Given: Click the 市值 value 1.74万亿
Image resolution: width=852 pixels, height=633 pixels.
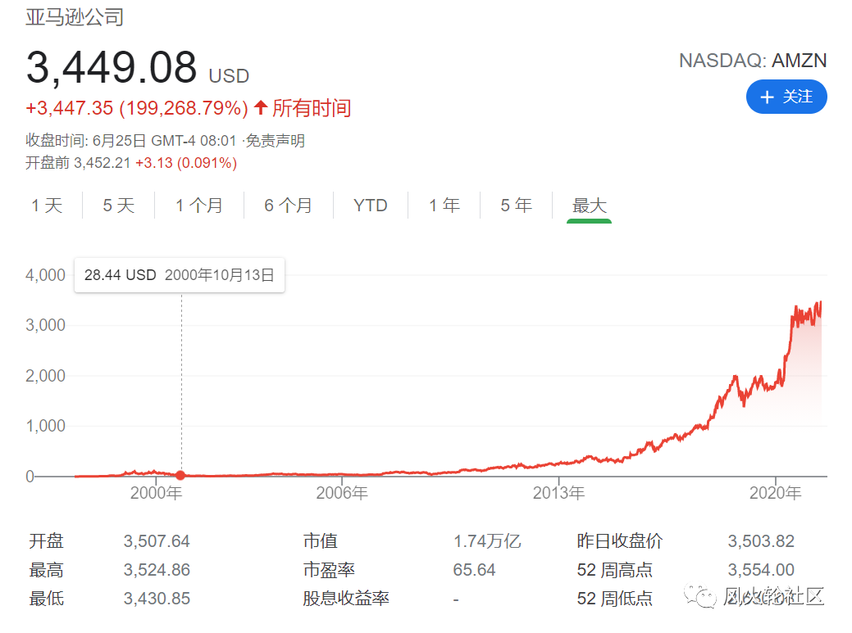Looking at the screenshot, I should click(487, 540).
